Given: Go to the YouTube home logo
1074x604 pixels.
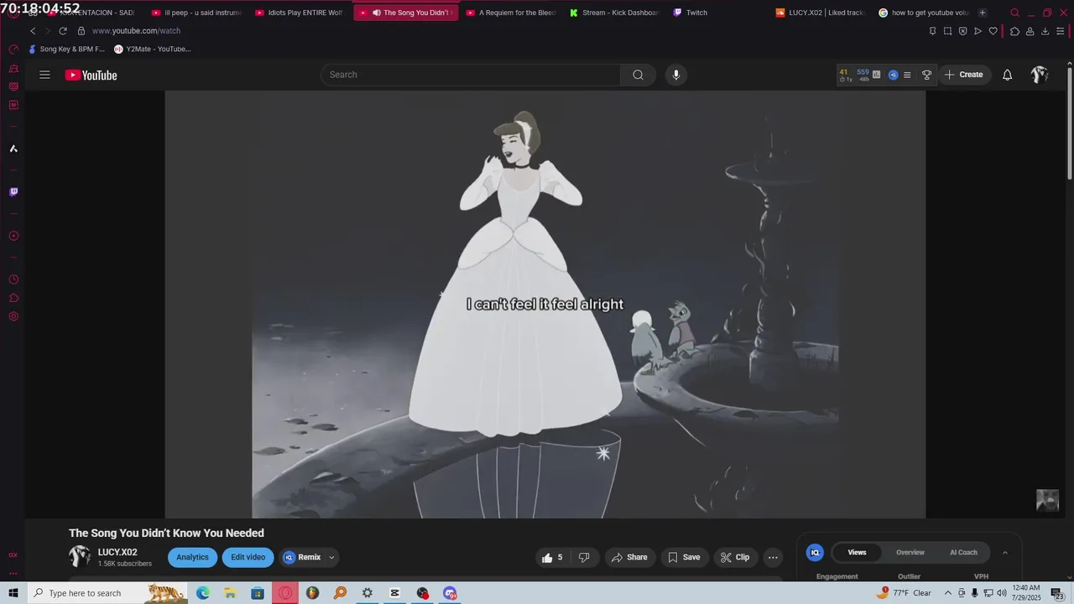Looking at the screenshot, I should coord(91,75).
